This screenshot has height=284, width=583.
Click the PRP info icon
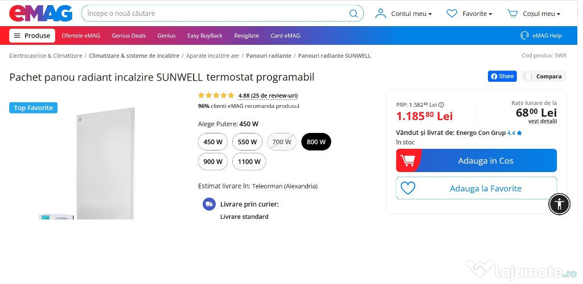click(441, 105)
